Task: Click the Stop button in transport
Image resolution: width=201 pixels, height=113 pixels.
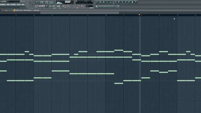Action: [43, 6]
